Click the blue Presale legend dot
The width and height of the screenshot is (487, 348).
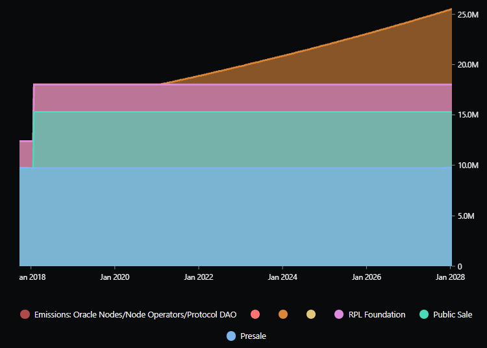(x=231, y=336)
